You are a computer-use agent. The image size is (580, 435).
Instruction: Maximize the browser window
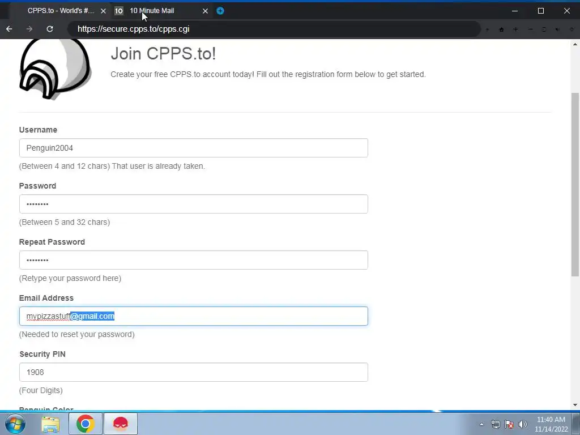pos(541,11)
